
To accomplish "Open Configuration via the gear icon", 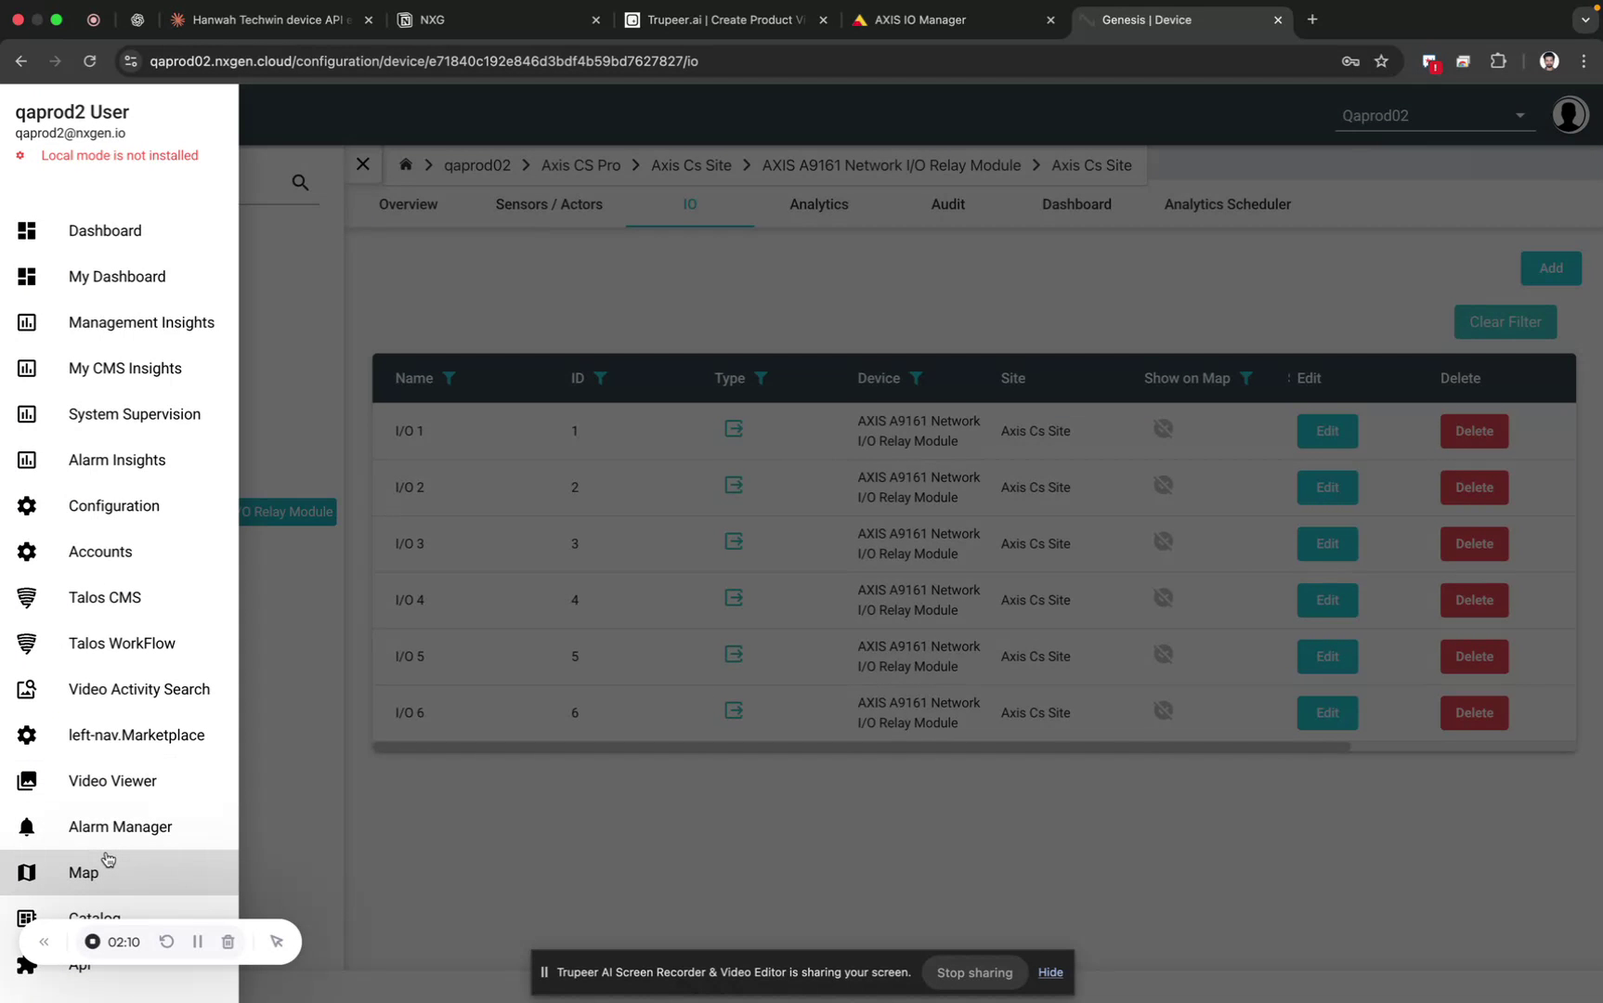I will 27,505.
